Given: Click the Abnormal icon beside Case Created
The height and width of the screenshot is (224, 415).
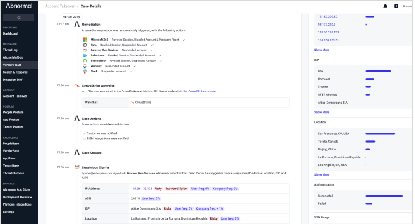Looking at the screenshot, I should tap(77, 153).
